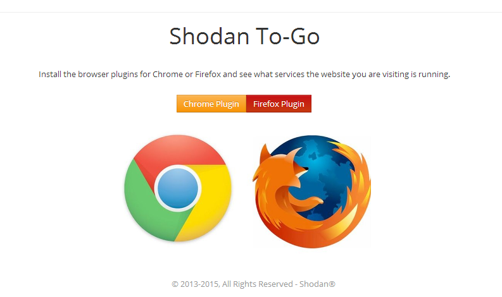Click the registered trademark symbol after Shodan
The image size is (502, 297).
(332, 284)
